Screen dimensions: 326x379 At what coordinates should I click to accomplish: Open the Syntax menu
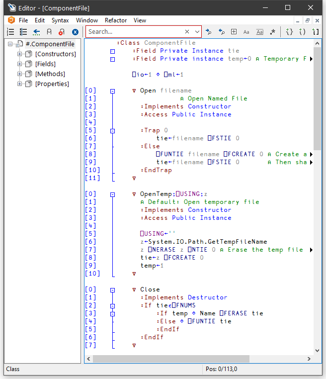[60, 20]
